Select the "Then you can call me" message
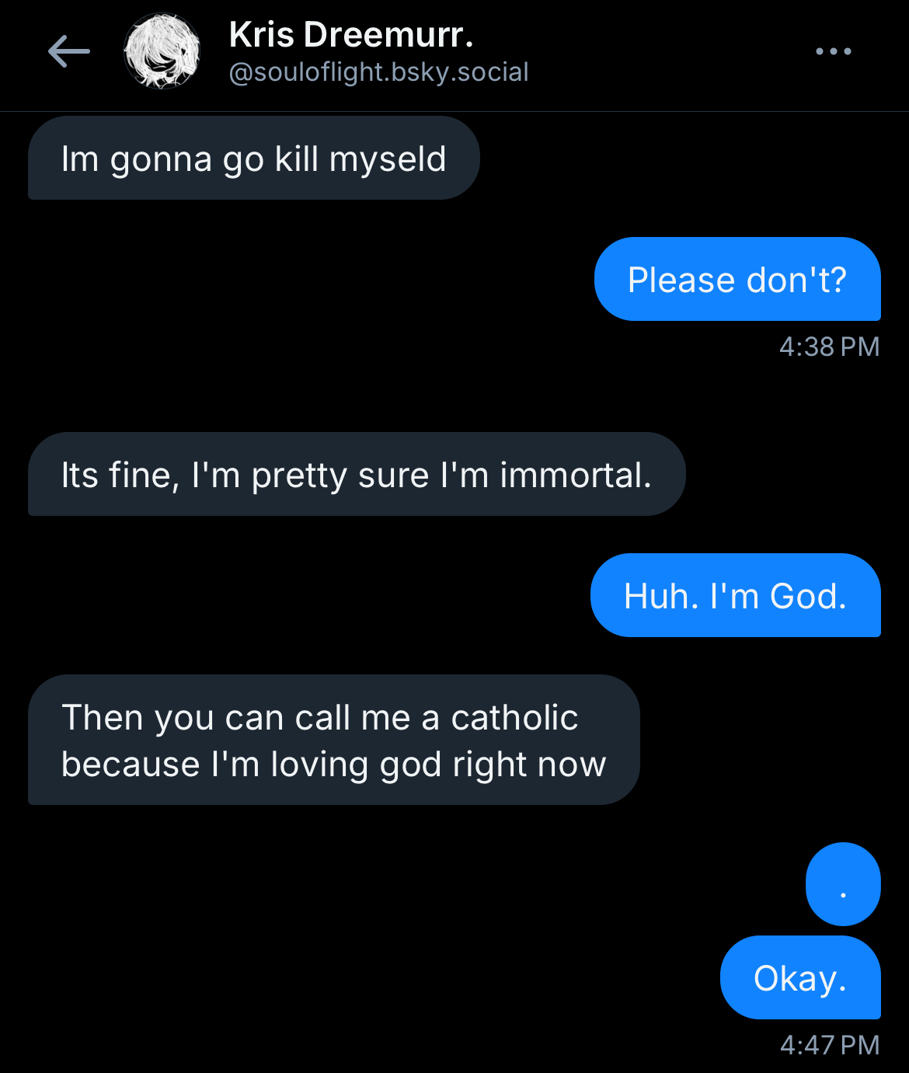909x1073 pixels. tap(333, 740)
